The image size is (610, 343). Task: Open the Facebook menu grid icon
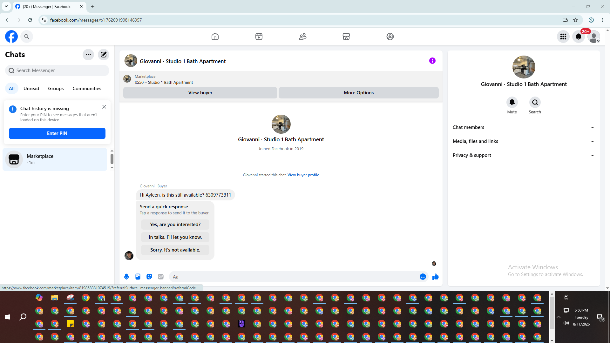pyautogui.click(x=563, y=37)
